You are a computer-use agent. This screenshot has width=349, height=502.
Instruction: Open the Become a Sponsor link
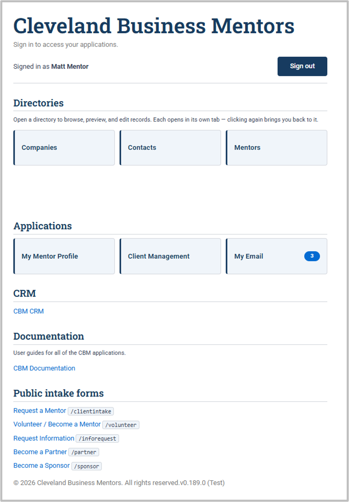(x=41, y=466)
